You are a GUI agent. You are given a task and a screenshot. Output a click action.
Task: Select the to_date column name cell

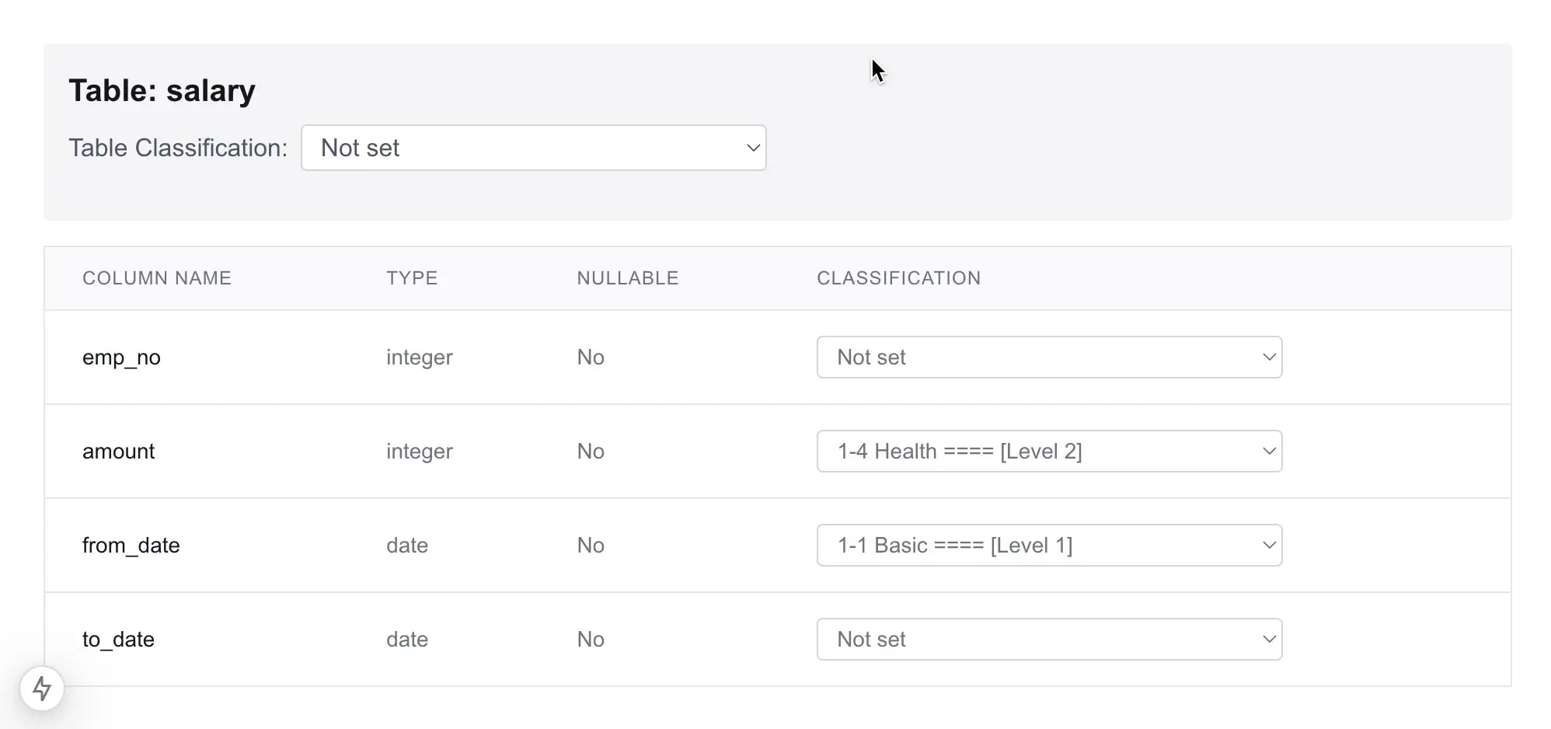click(x=118, y=640)
